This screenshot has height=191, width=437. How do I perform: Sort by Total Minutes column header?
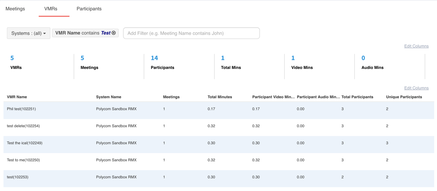coord(220,97)
